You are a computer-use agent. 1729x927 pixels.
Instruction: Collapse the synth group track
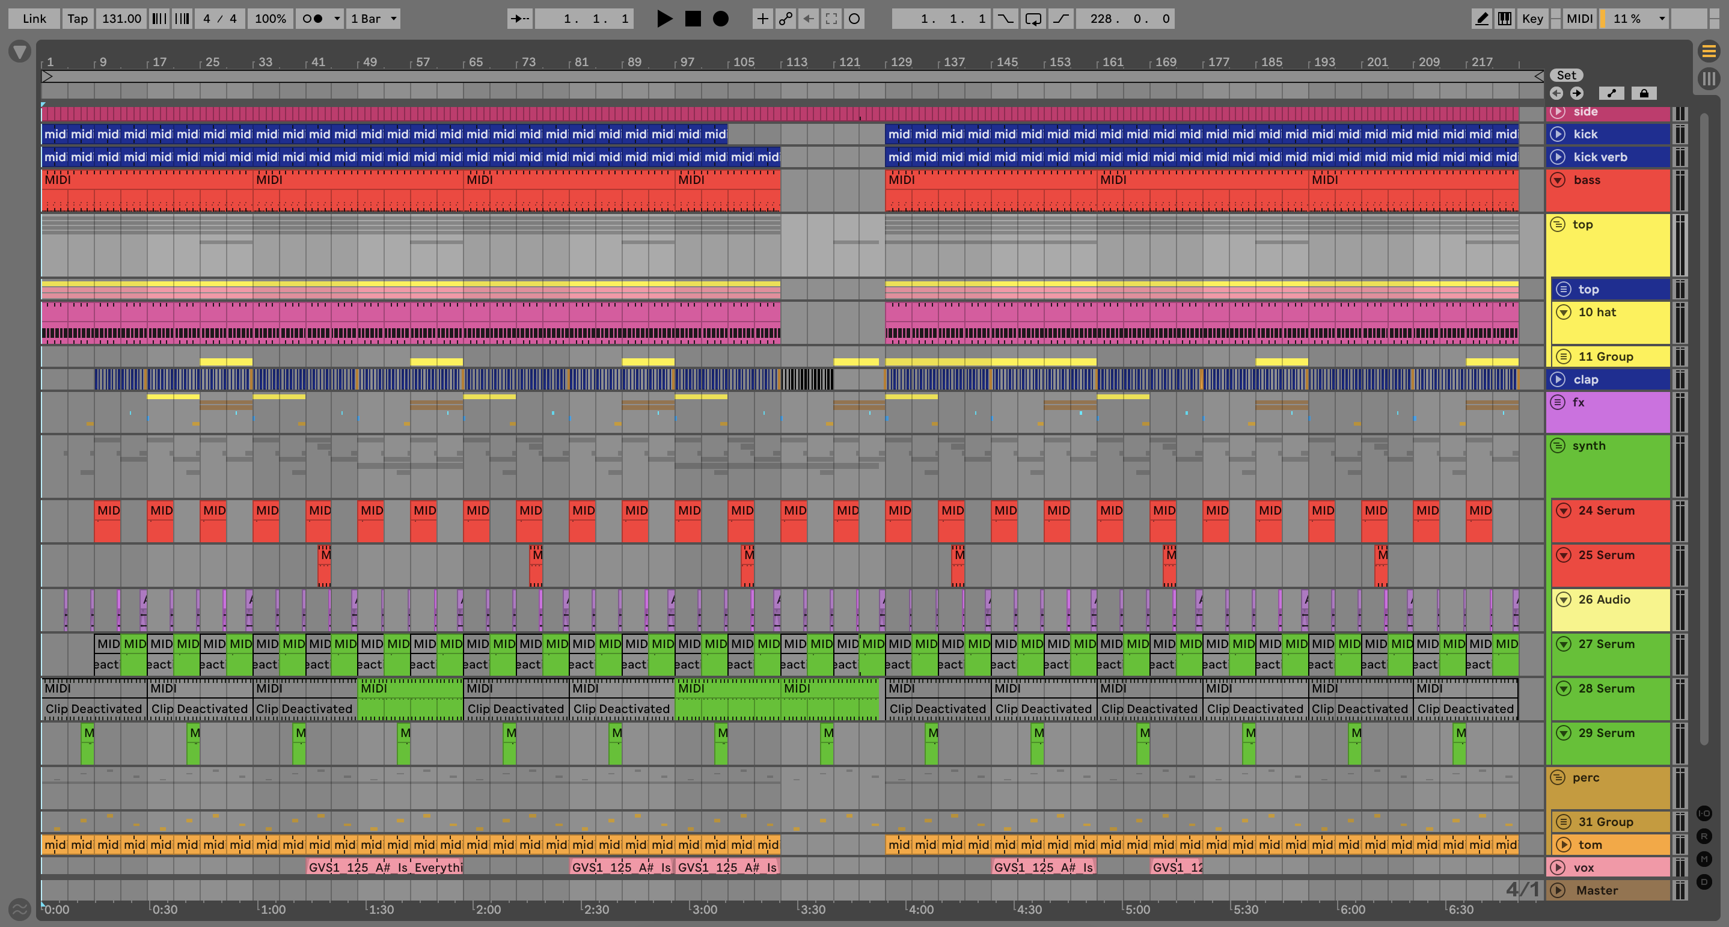1558,445
